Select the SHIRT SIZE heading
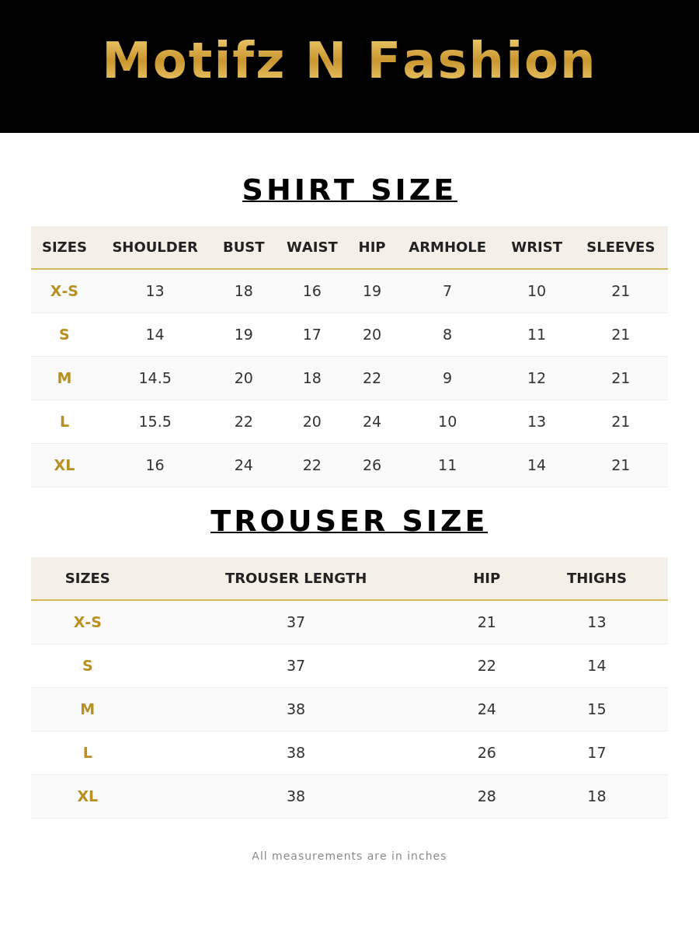Viewport: 699px width, 925px height. (x=349, y=190)
